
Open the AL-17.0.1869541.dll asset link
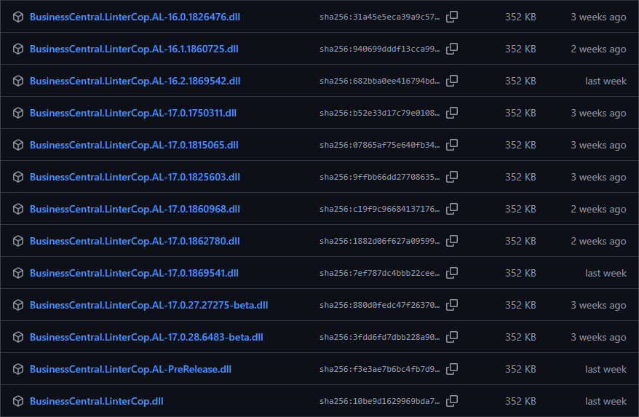[134, 273]
